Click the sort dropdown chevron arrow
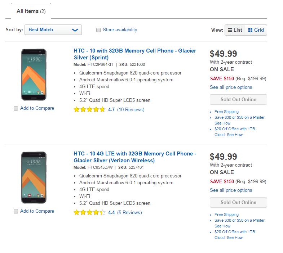The image size is (283, 253). click(x=75, y=30)
